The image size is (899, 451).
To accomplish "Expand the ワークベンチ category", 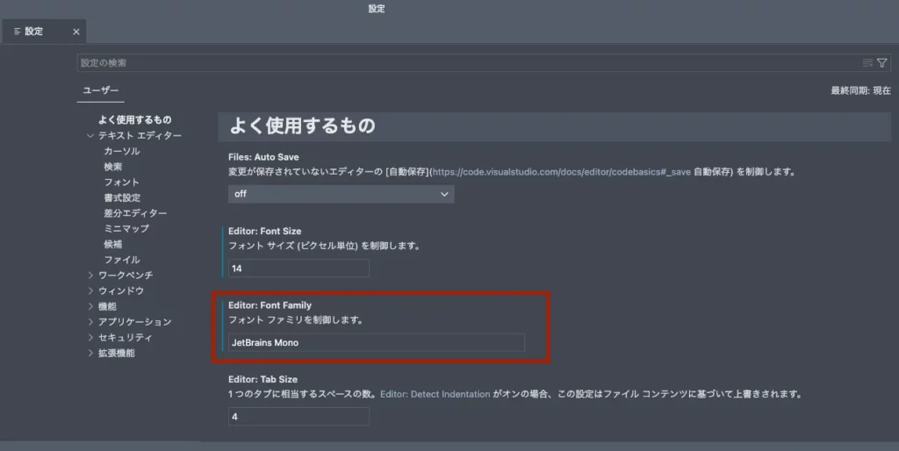I will (x=90, y=276).
